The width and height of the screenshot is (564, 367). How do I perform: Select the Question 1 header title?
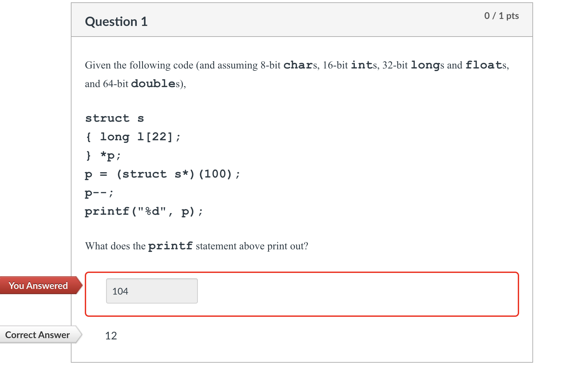[x=116, y=21]
